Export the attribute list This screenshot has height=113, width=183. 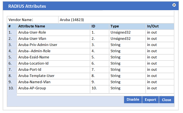pos(151,100)
